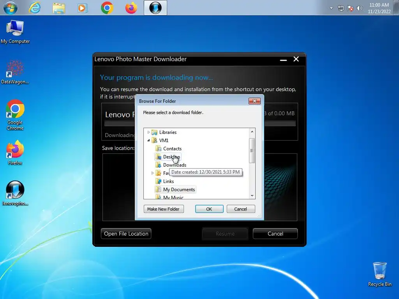Select the Lenovo Downloader taskbar icon
Image resolution: width=399 pixels, height=299 pixels.
point(155,8)
